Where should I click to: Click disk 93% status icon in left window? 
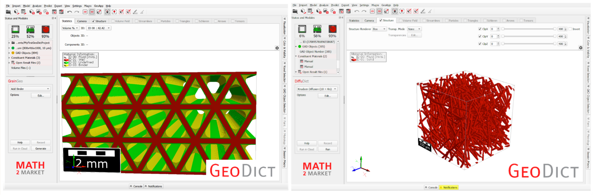pos(45,30)
